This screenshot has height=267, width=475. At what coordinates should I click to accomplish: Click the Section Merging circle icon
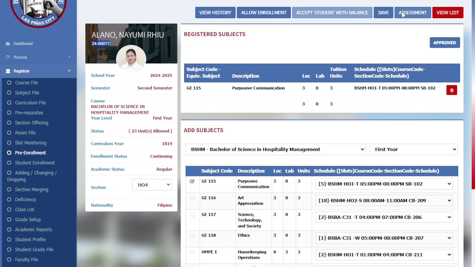9,189
